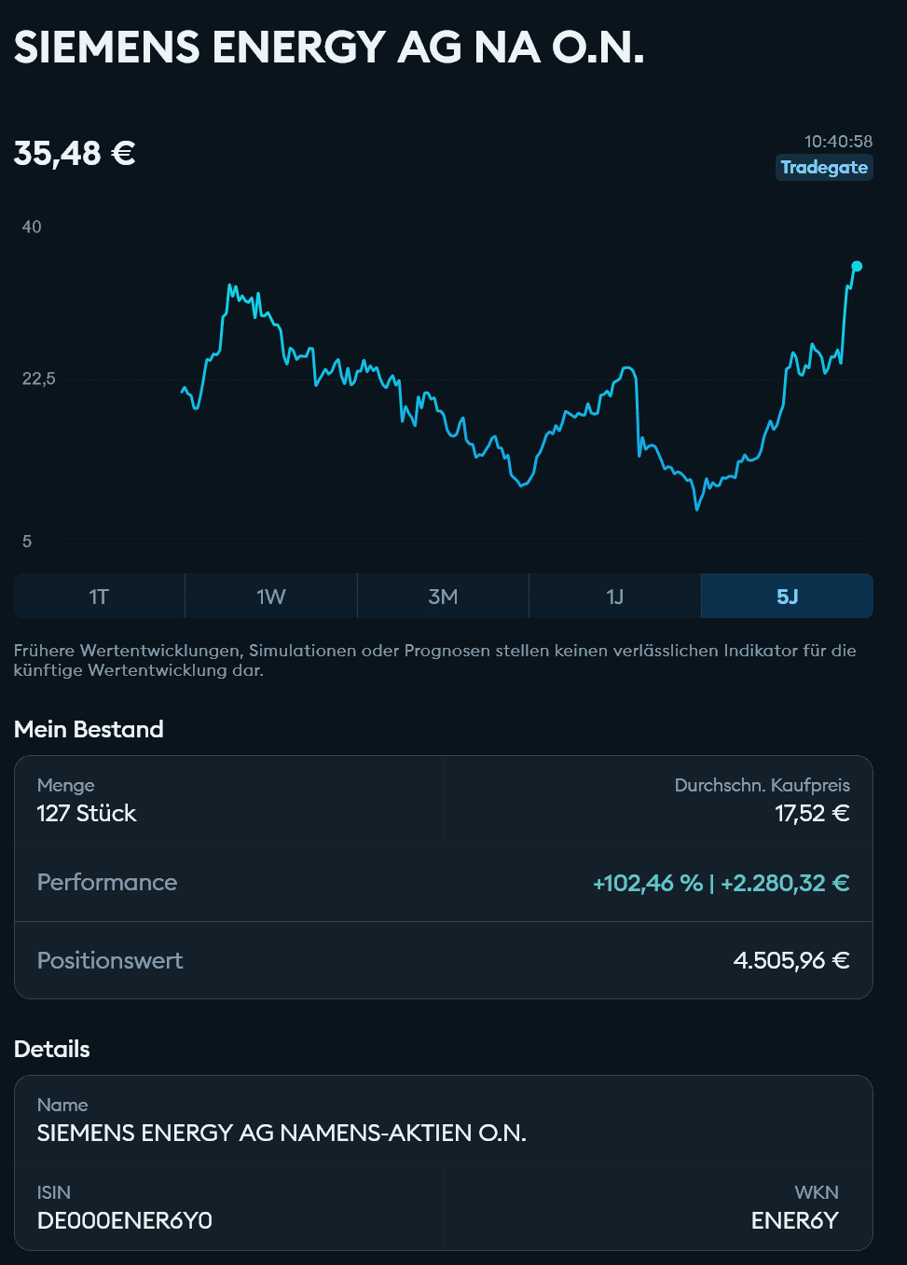
Task: Click the 35,48 € current price
Action: pos(75,153)
